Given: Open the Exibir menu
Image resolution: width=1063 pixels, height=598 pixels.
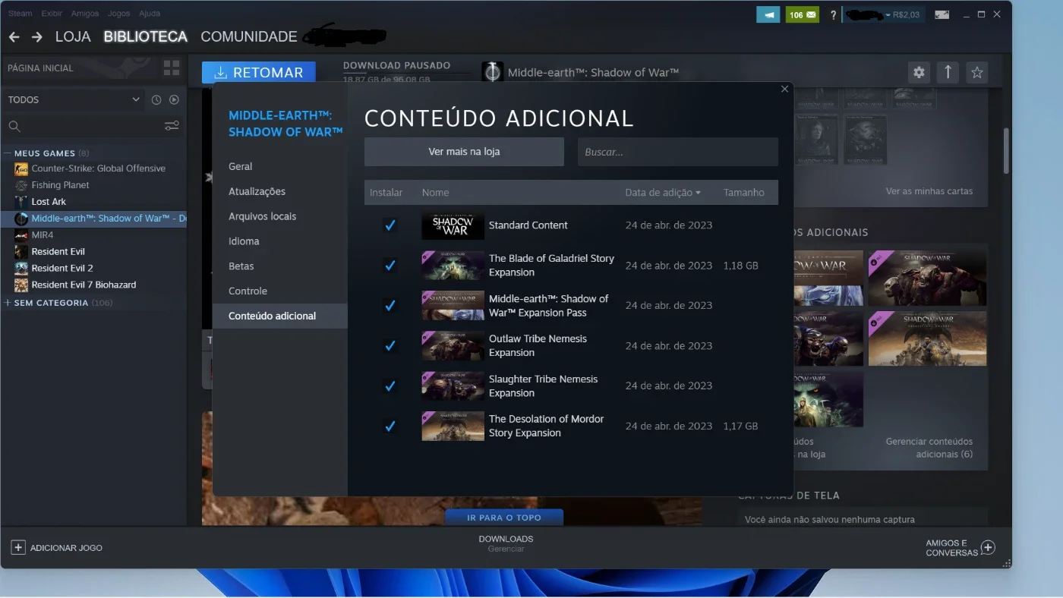Looking at the screenshot, I should 52,14.
